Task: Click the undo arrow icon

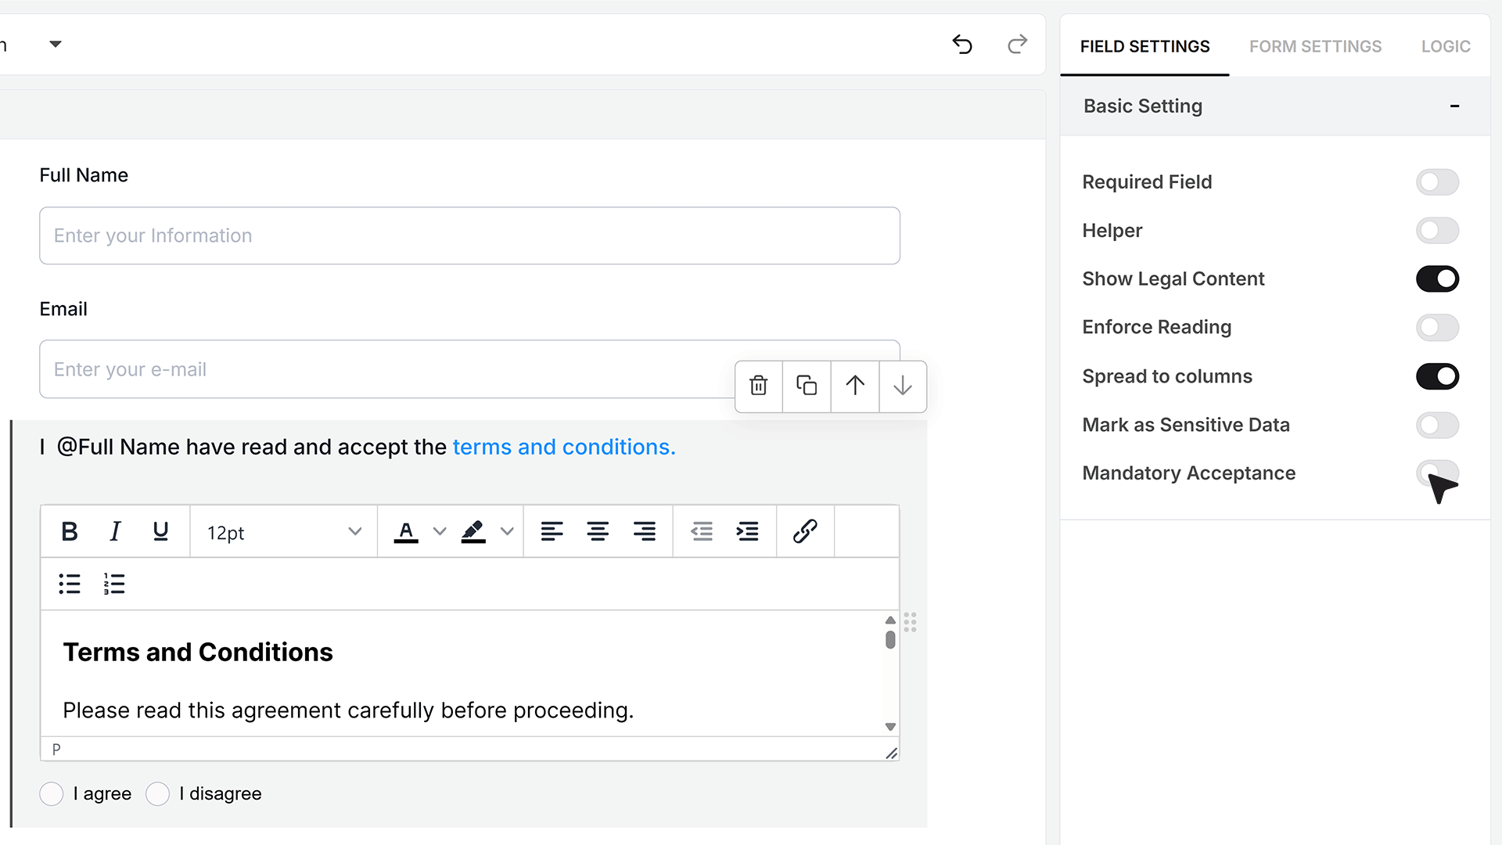Action: (x=962, y=45)
